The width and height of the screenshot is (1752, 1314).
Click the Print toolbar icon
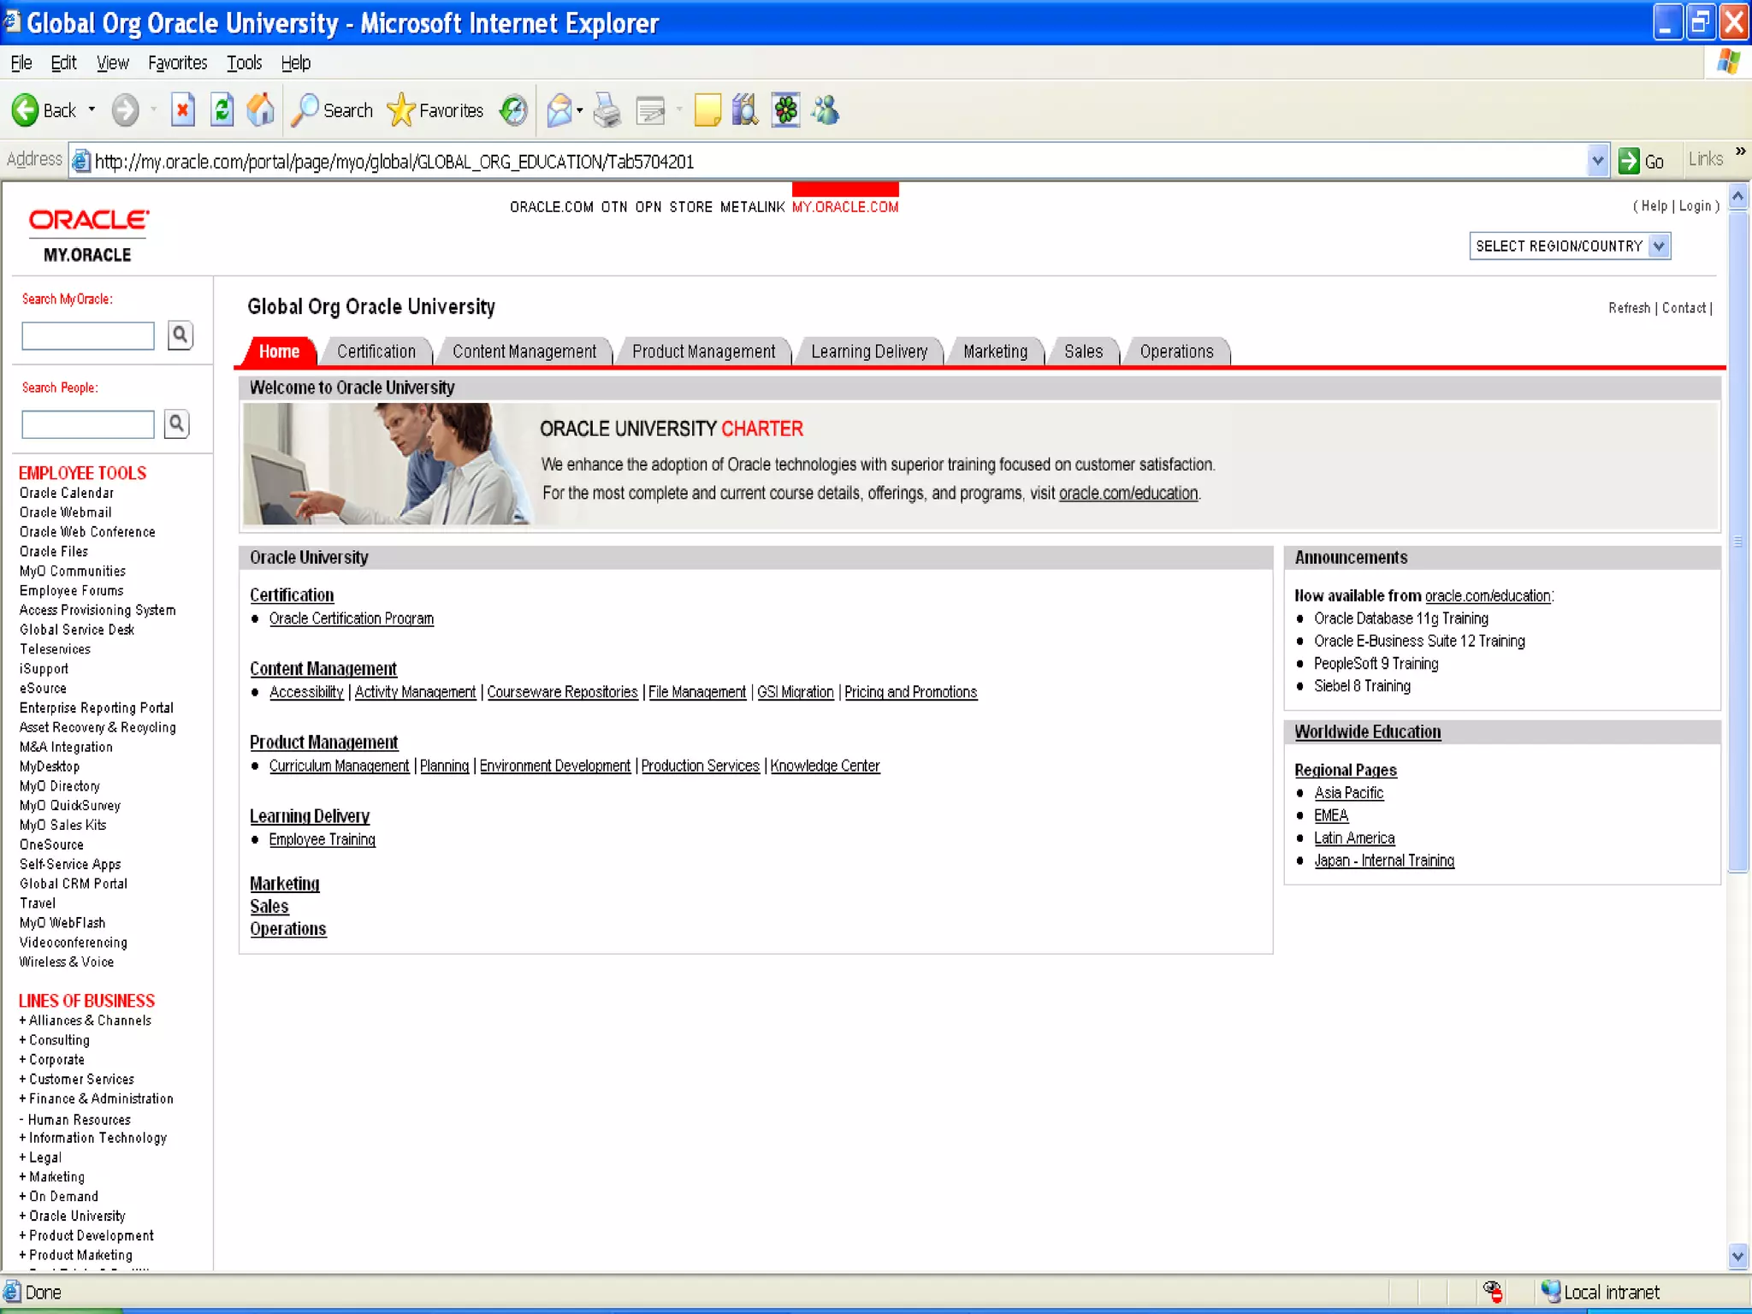[x=607, y=110]
